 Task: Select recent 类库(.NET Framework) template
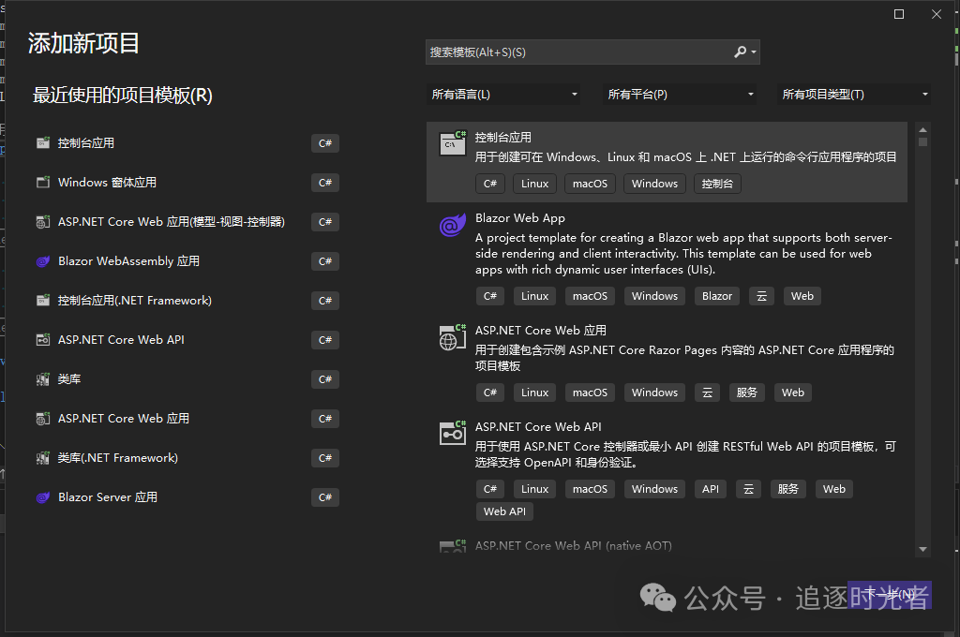tap(117, 458)
